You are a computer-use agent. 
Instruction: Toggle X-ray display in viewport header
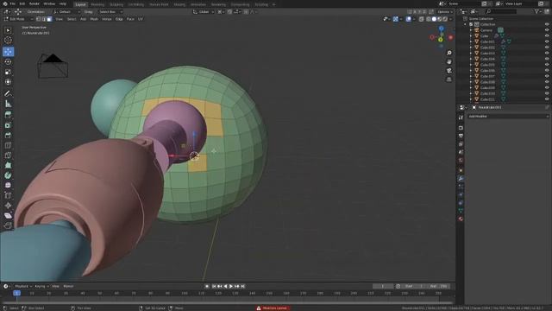422,19
